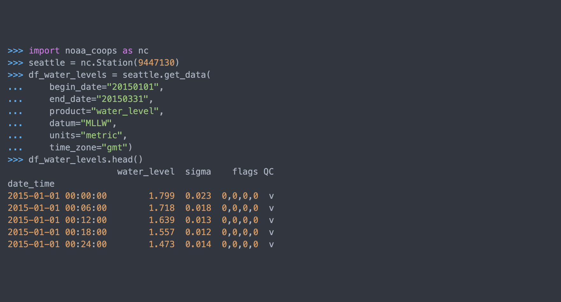Click the water level value 1.557
The image size is (561, 302).
click(162, 232)
